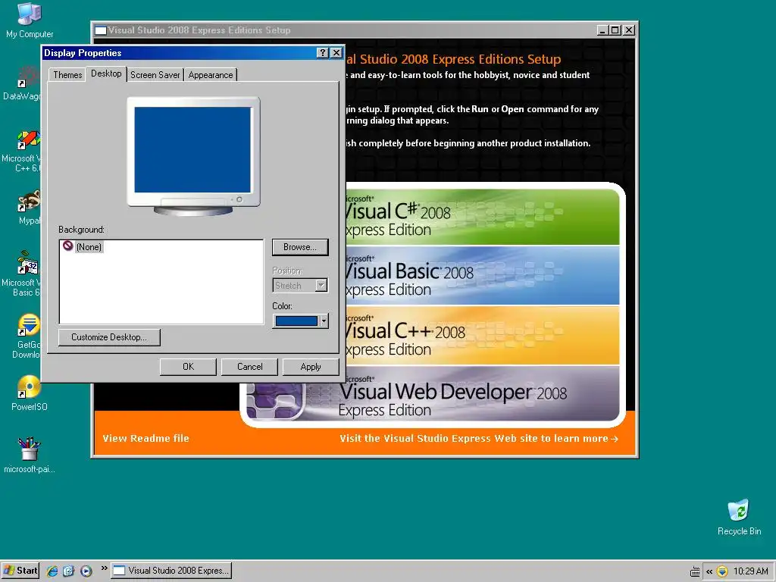
Task: Launch Internet Explorer from Quick Launch
Action: pyautogui.click(x=52, y=571)
